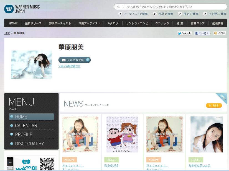This screenshot has width=229, height=171.
Task: Open クラシック in navigation bar
Action: 162,23
